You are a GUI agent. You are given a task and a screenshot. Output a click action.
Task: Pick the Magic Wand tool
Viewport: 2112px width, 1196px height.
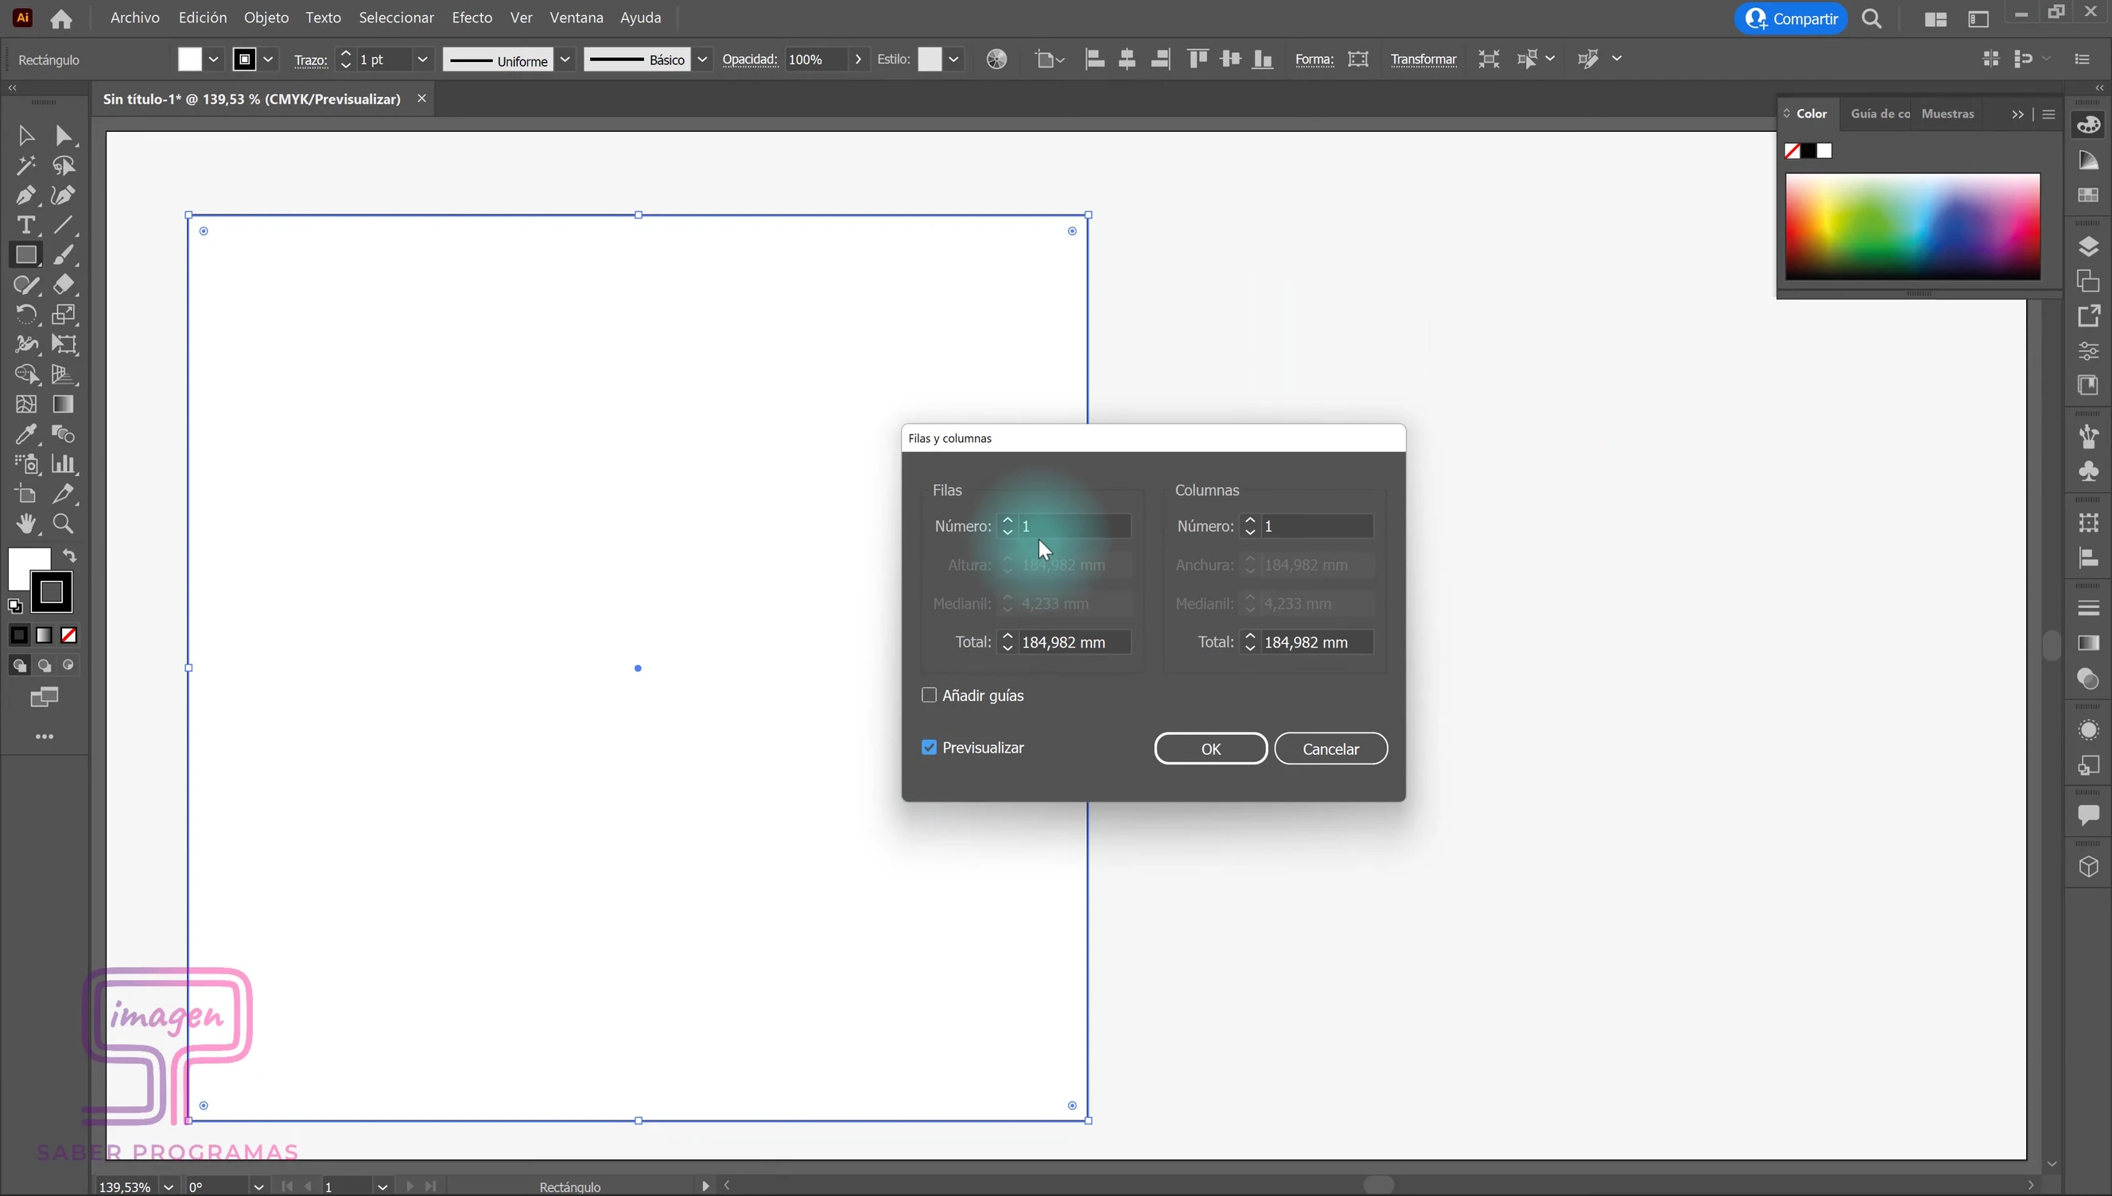tap(25, 165)
